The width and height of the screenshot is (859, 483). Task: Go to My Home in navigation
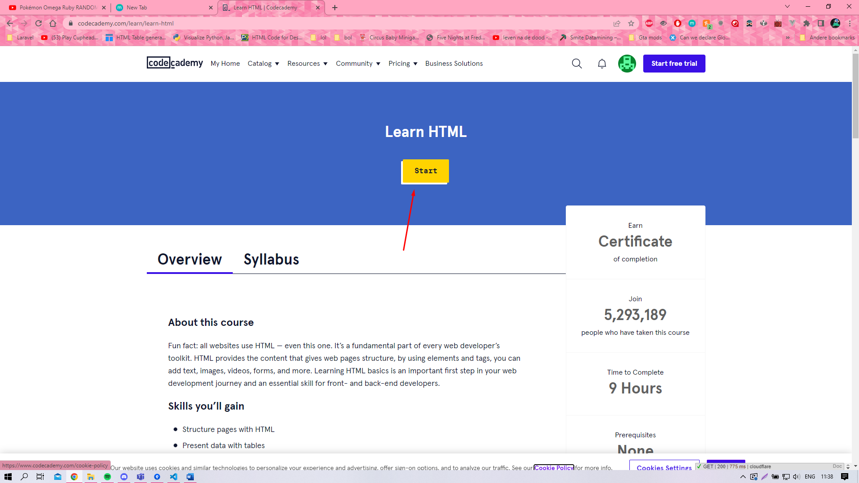225,64
